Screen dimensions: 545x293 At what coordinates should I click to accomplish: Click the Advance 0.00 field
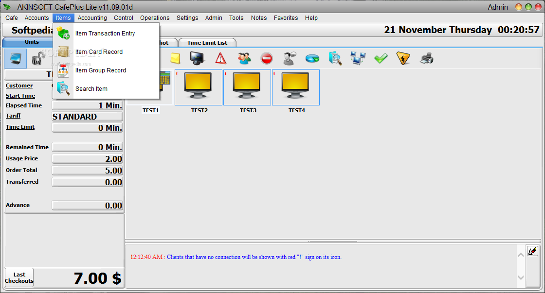pos(87,206)
